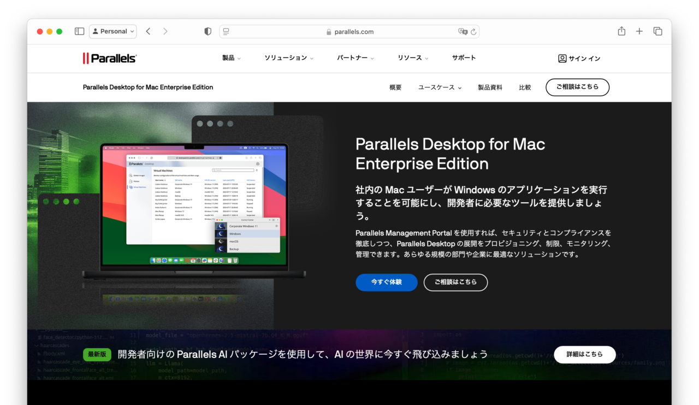Click the blue 今すぐ体験 button
699x405 pixels.
(386, 283)
